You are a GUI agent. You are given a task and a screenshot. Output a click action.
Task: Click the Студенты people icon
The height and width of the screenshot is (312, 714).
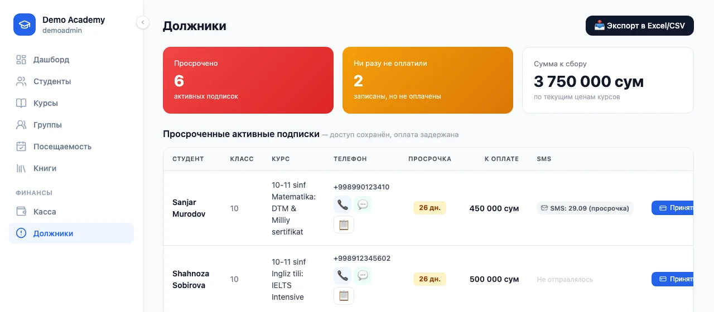tap(21, 81)
